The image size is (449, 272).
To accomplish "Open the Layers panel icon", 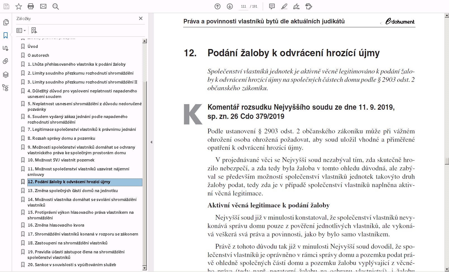I will (6, 75).
